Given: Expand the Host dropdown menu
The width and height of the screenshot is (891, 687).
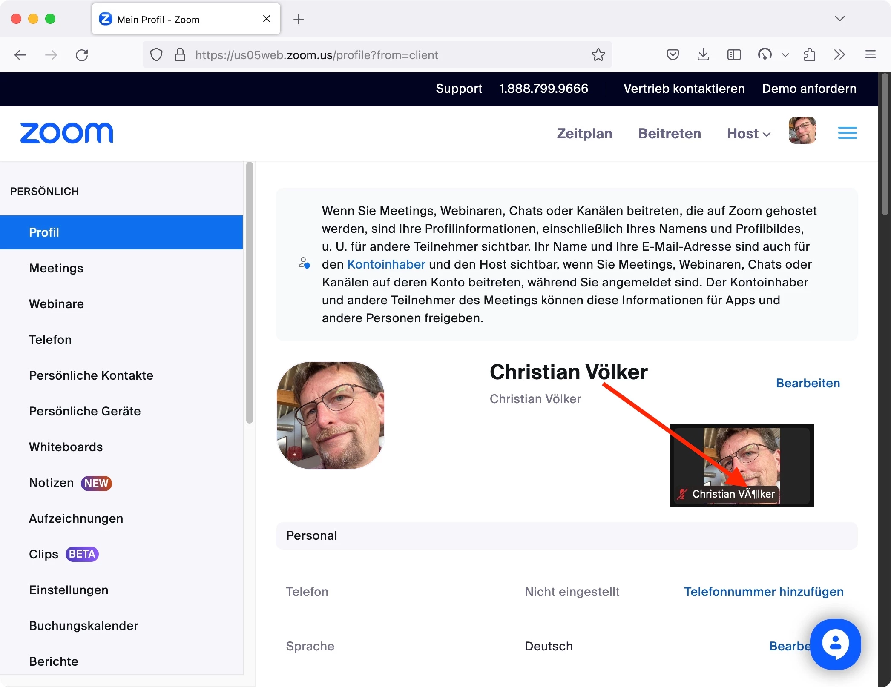Looking at the screenshot, I should (x=748, y=134).
